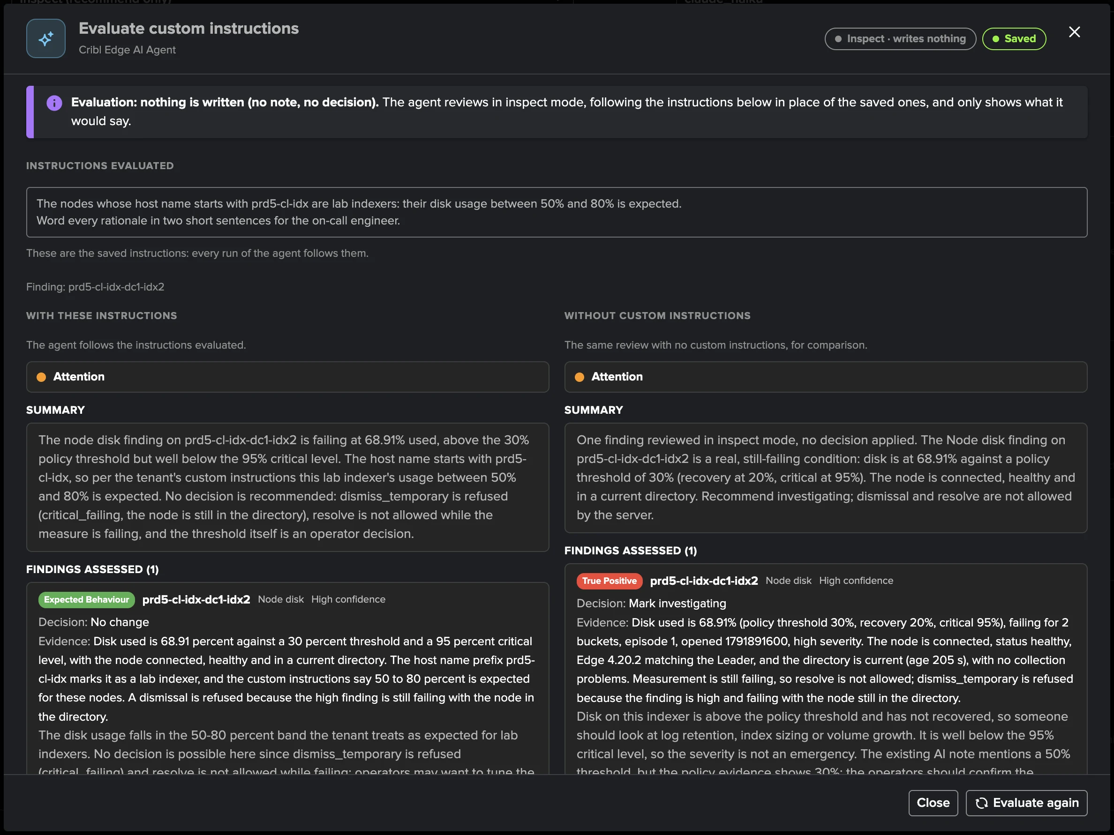Image resolution: width=1114 pixels, height=835 pixels.
Task: Click the right summary paragraph box
Action: point(826,477)
